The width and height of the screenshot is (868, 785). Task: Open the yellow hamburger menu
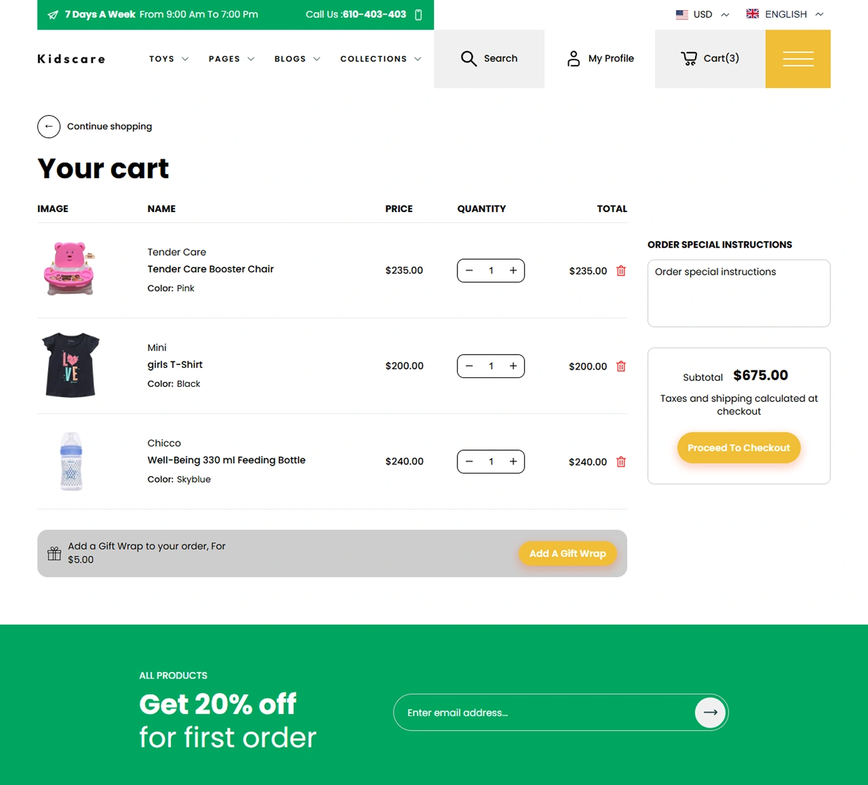(798, 59)
